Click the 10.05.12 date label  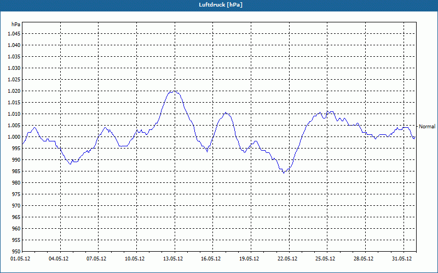[x=135, y=259]
